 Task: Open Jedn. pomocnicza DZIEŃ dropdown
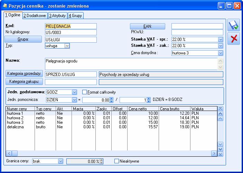[x=74, y=100]
